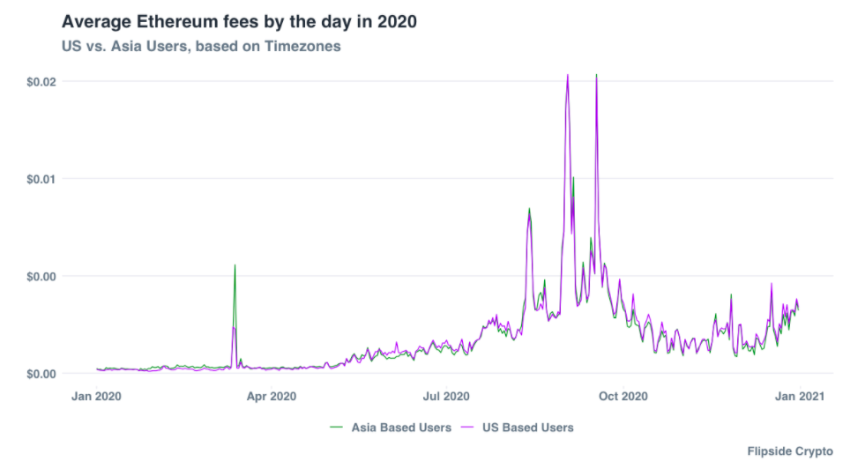
Task: Click the mid-August peak near $0.007
Action: 529,209
